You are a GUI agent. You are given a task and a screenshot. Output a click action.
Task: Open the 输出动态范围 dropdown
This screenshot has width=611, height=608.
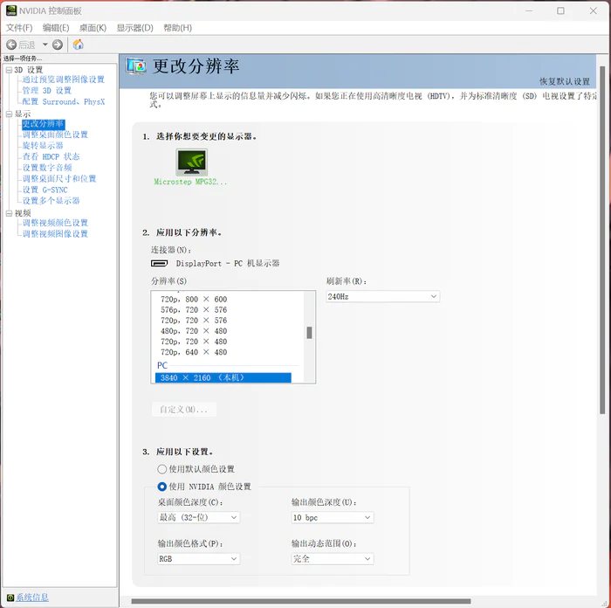tap(333, 559)
